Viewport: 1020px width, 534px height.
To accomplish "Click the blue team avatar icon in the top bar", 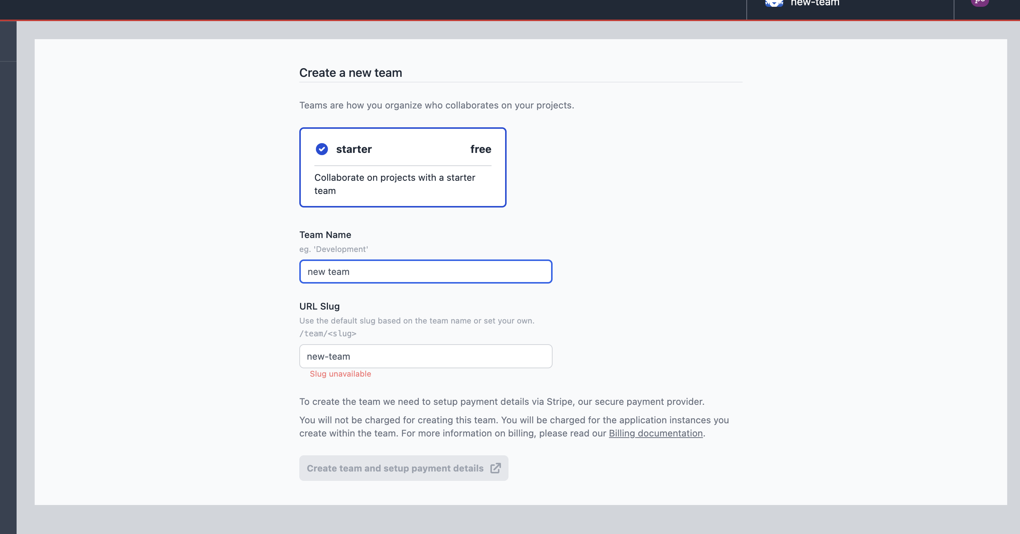I will [x=775, y=3].
